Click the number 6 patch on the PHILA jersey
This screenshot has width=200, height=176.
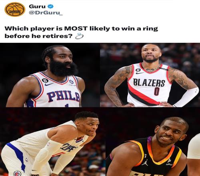click(45, 80)
